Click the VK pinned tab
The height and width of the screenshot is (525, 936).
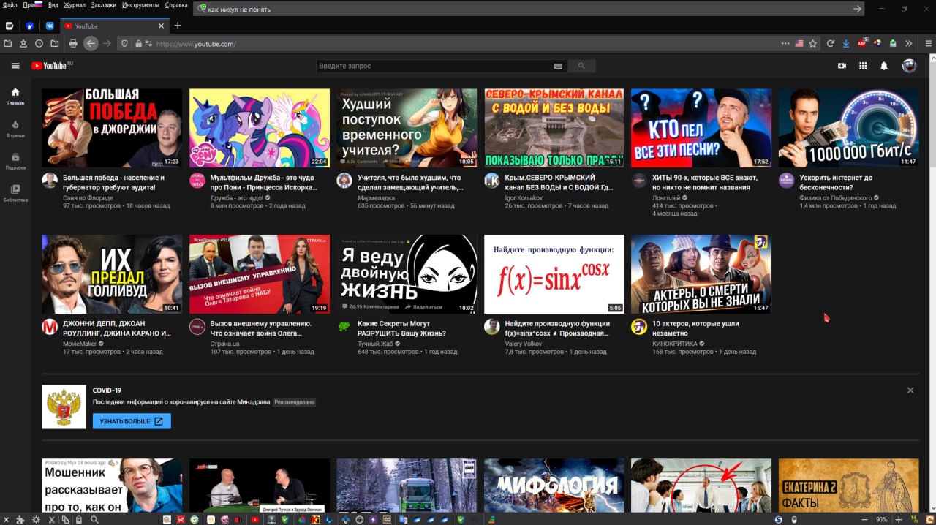(50, 26)
